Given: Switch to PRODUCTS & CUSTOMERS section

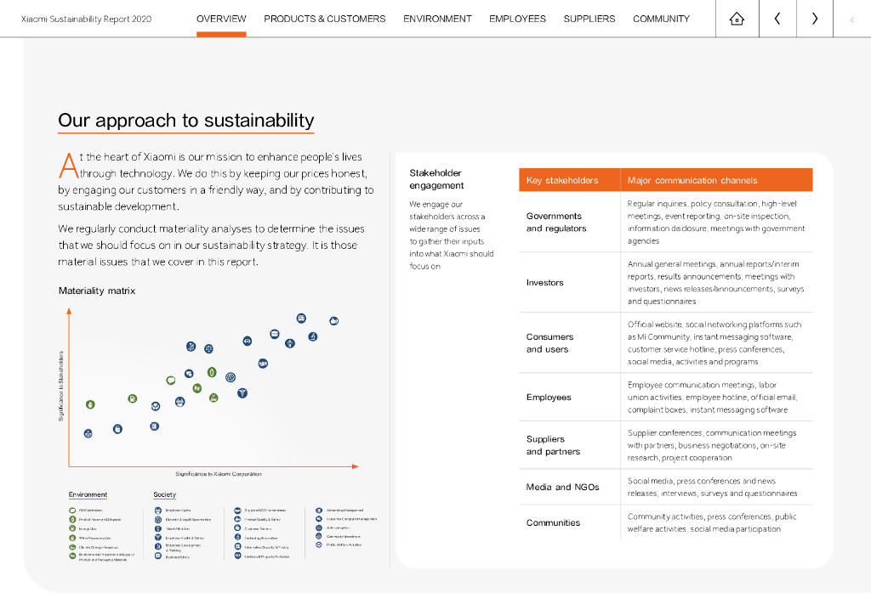Looking at the screenshot, I should [x=324, y=19].
